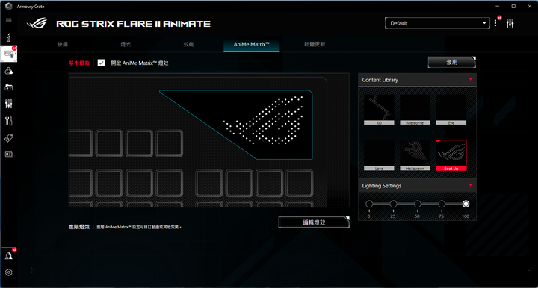Set brightness slider to 0

click(369, 204)
